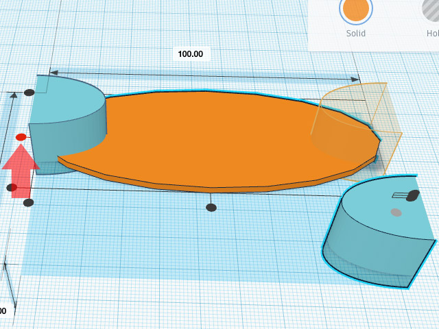
Task: Click the Solid text label
Action: [x=355, y=33]
